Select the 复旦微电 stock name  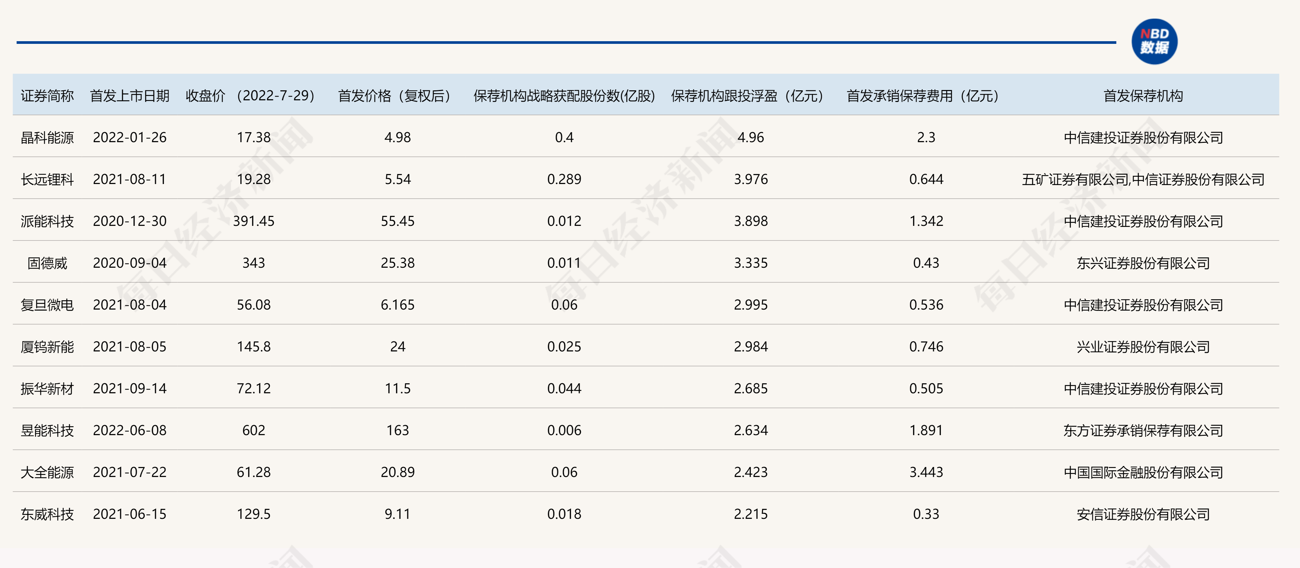coord(47,305)
